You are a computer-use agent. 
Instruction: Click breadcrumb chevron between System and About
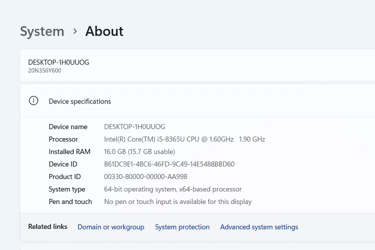coord(75,31)
